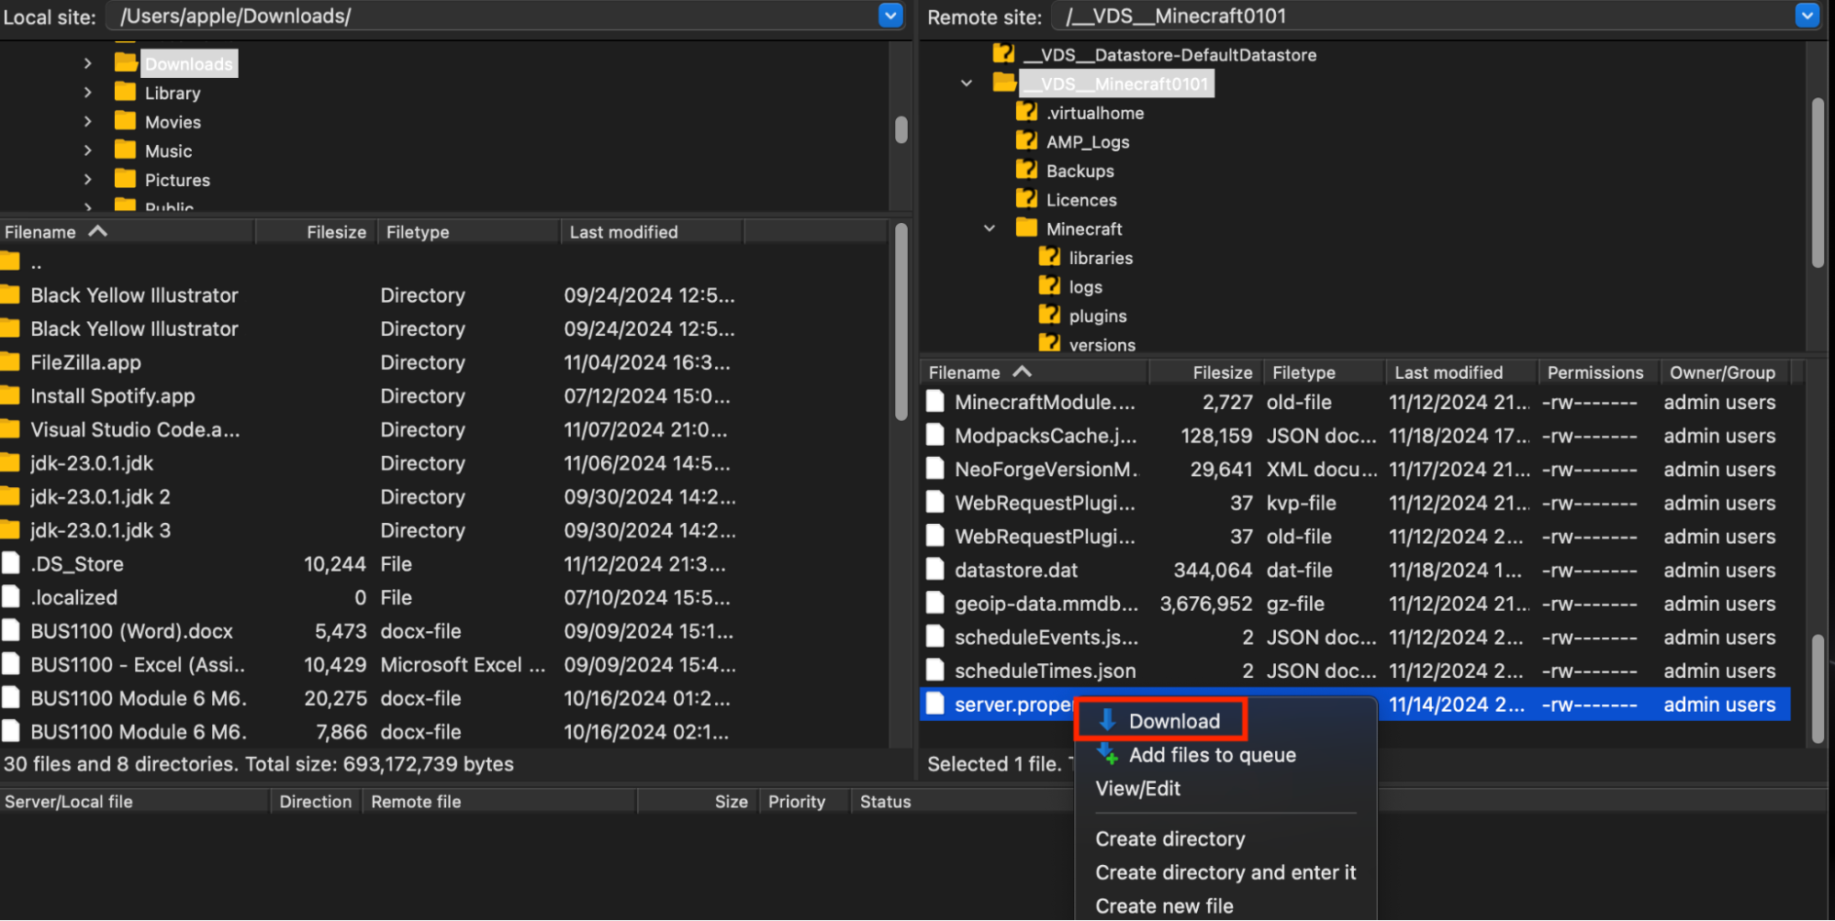Click the AMP_Logs folder icon

click(1025, 141)
